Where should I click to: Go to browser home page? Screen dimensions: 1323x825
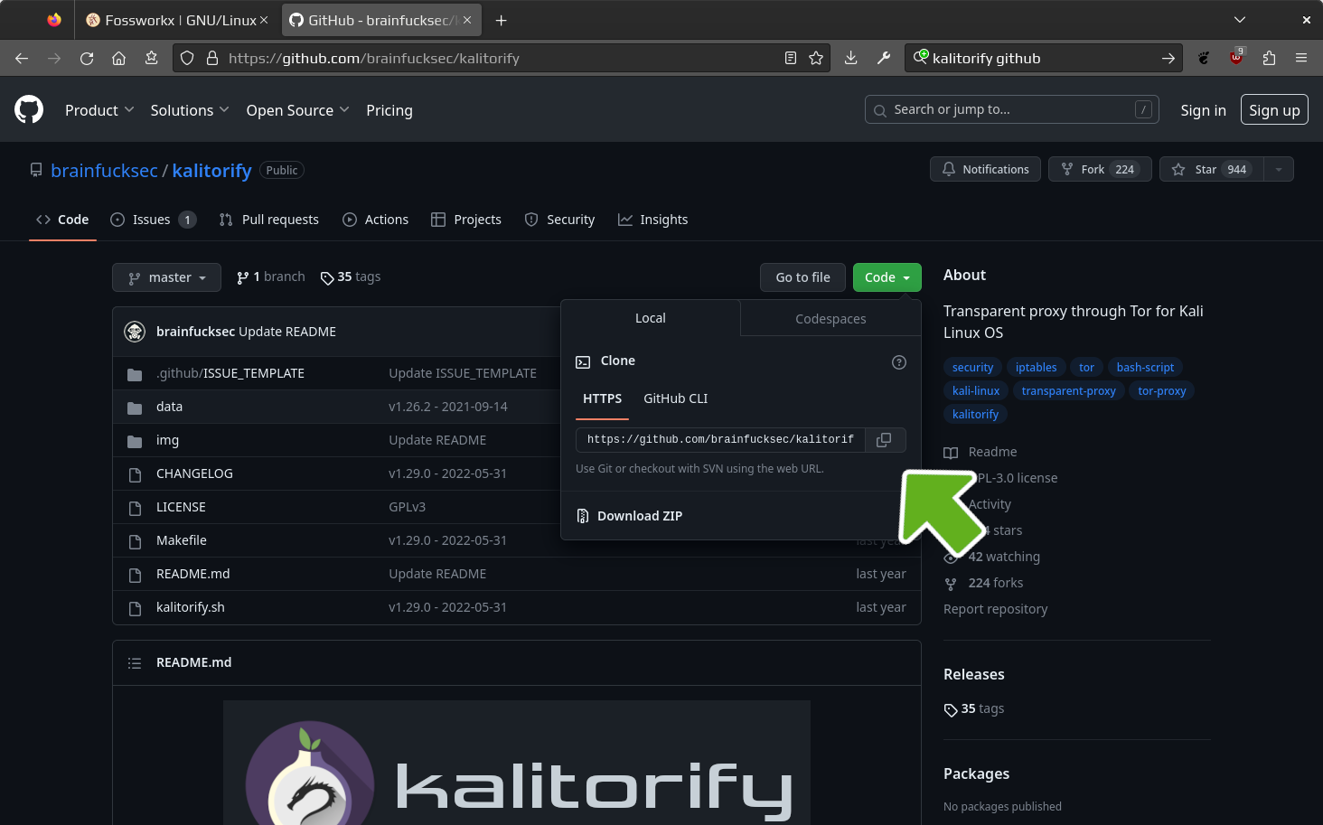118,58
